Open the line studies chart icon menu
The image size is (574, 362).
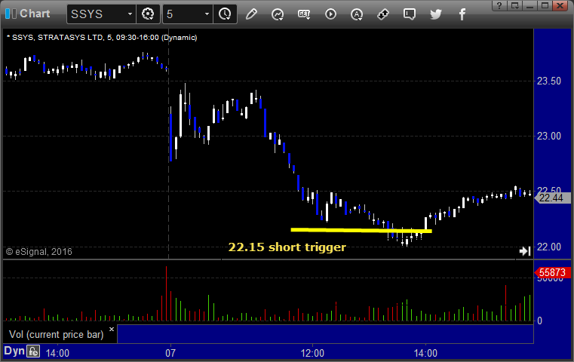[278, 14]
